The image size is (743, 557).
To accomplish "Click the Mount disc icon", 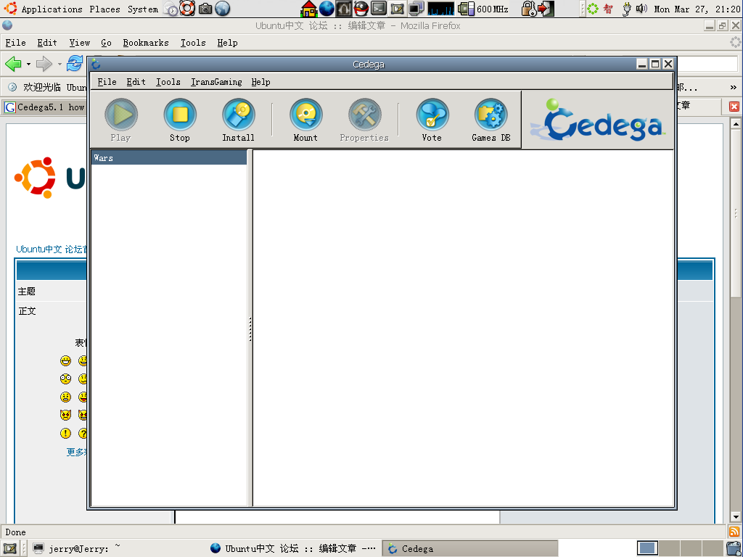I will click(305, 120).
